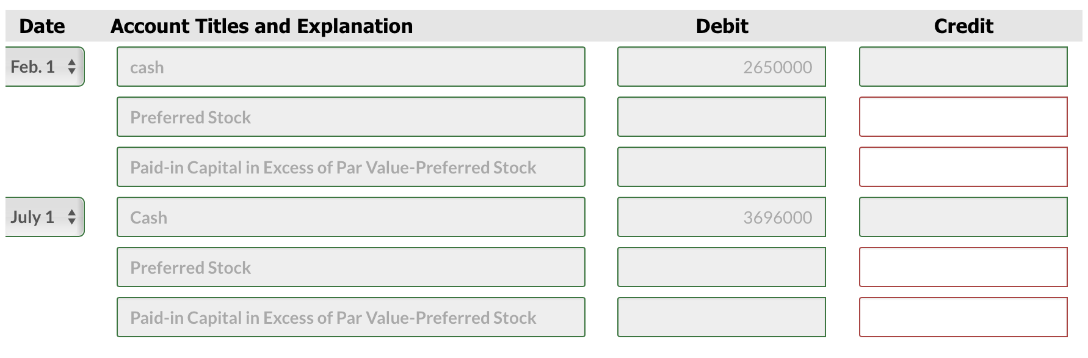Screen dimensions: 1088x358
Task: Click the Feb. 1 dropdown stepper arrows
Action: pos(73,67)
